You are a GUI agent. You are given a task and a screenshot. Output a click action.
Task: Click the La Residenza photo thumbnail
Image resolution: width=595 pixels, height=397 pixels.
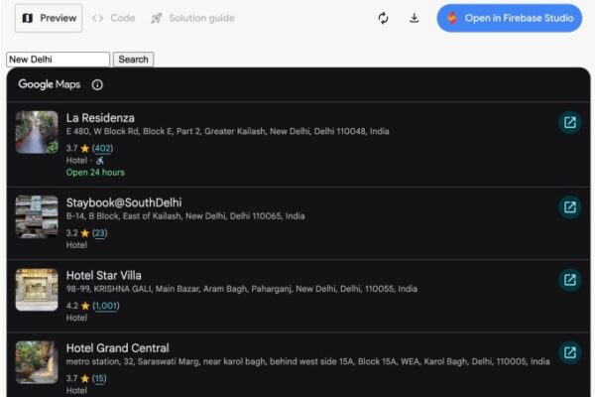37,132
